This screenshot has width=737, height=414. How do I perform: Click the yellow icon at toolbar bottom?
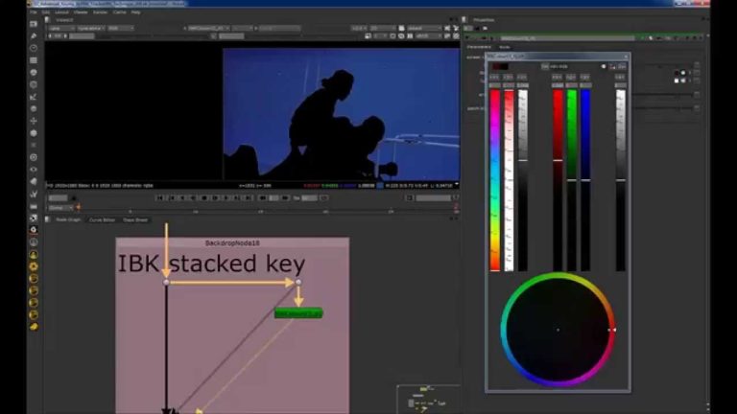[x=34, y=327]
